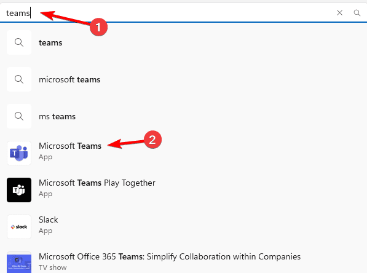Click the Office 365 Teams TV show thumbnail

(x=19, y=263)
